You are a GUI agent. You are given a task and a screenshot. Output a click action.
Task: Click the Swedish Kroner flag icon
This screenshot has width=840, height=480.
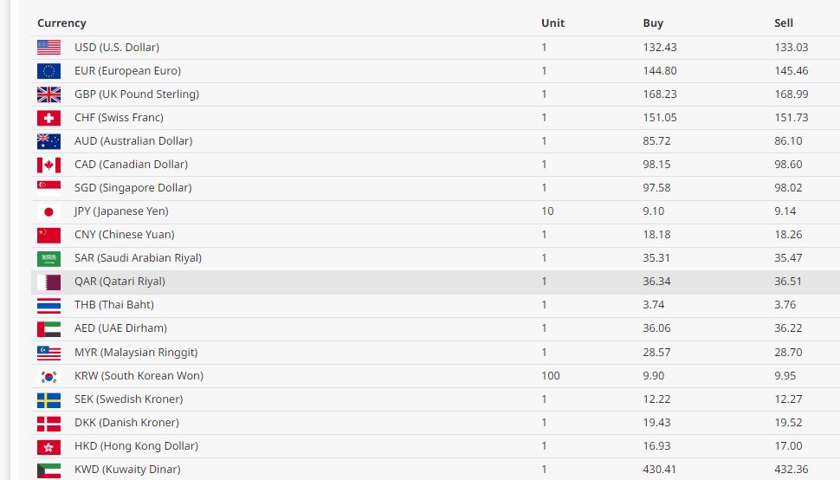[x=48, y=399]
